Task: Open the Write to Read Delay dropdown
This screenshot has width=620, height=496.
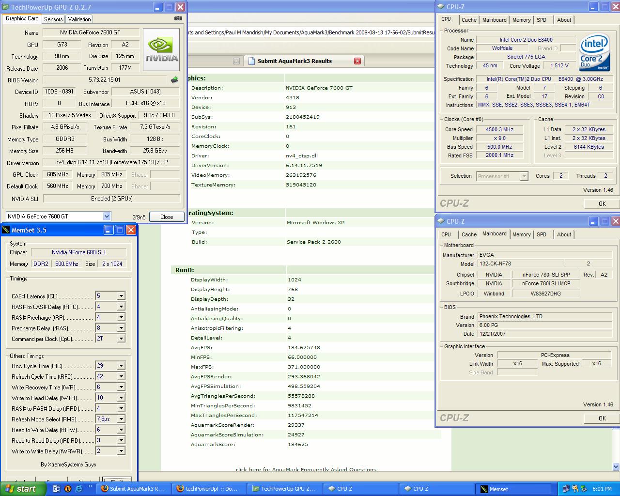Action: (121, 398)
